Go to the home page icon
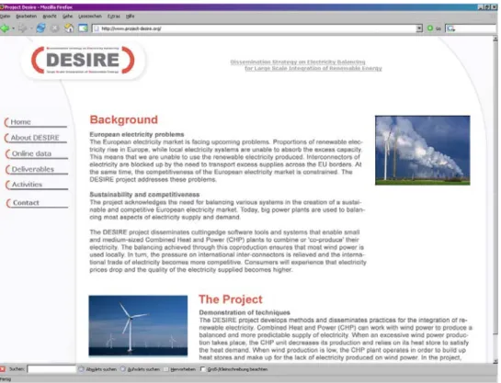 coord(69,28)
